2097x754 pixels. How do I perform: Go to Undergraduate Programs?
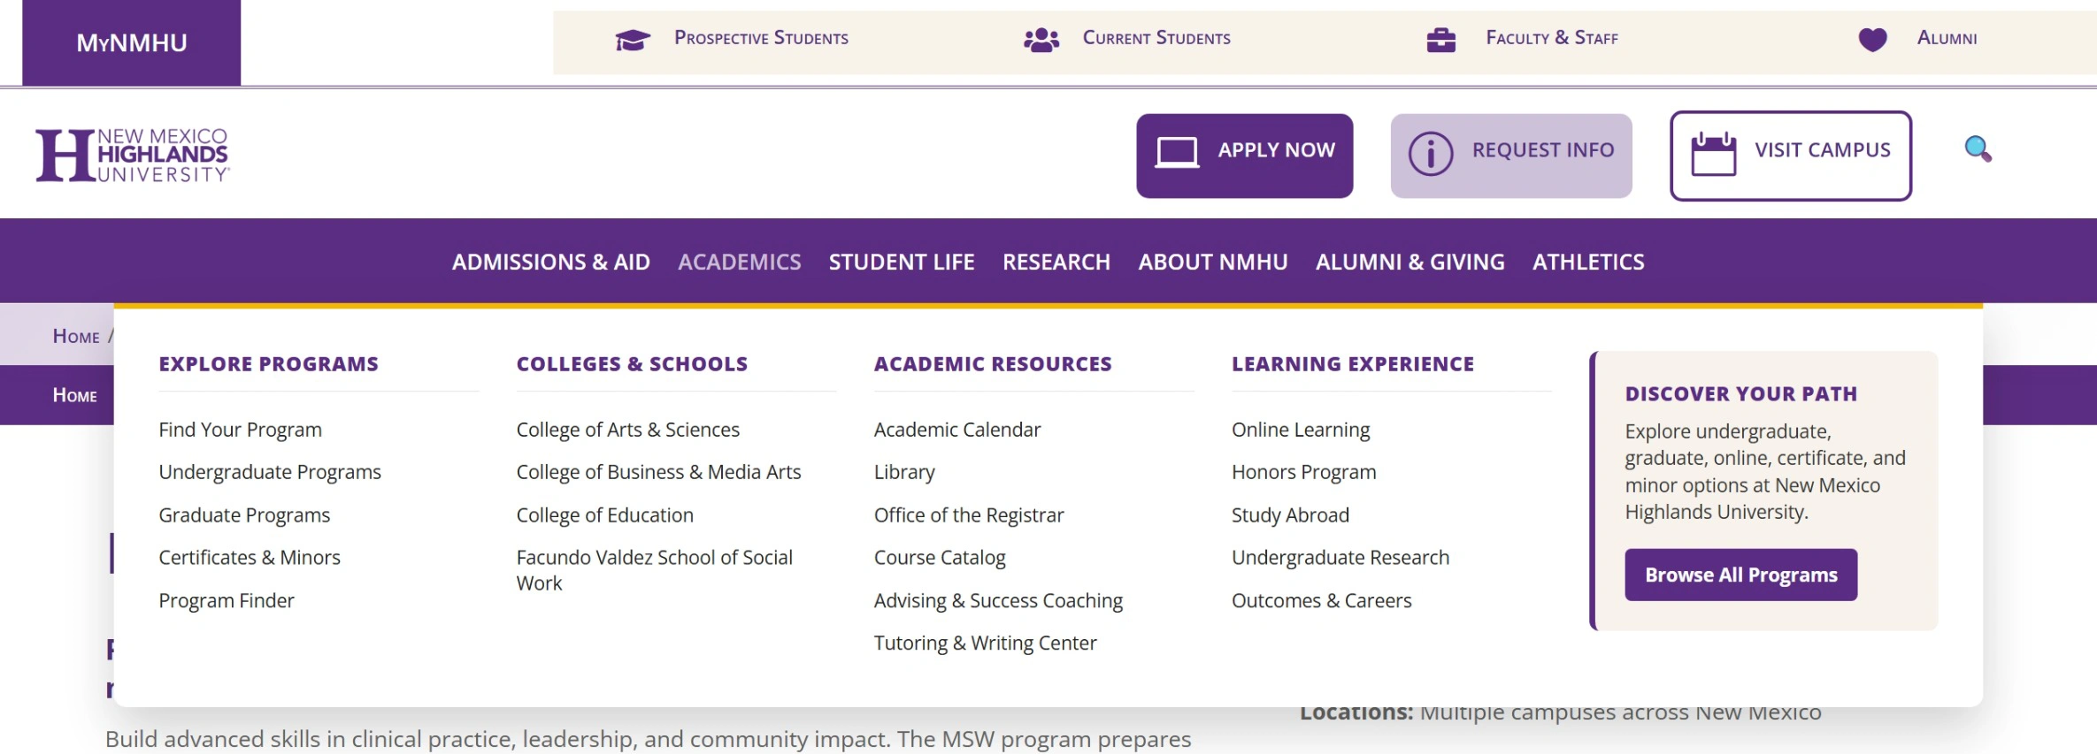tap(270, 472)
